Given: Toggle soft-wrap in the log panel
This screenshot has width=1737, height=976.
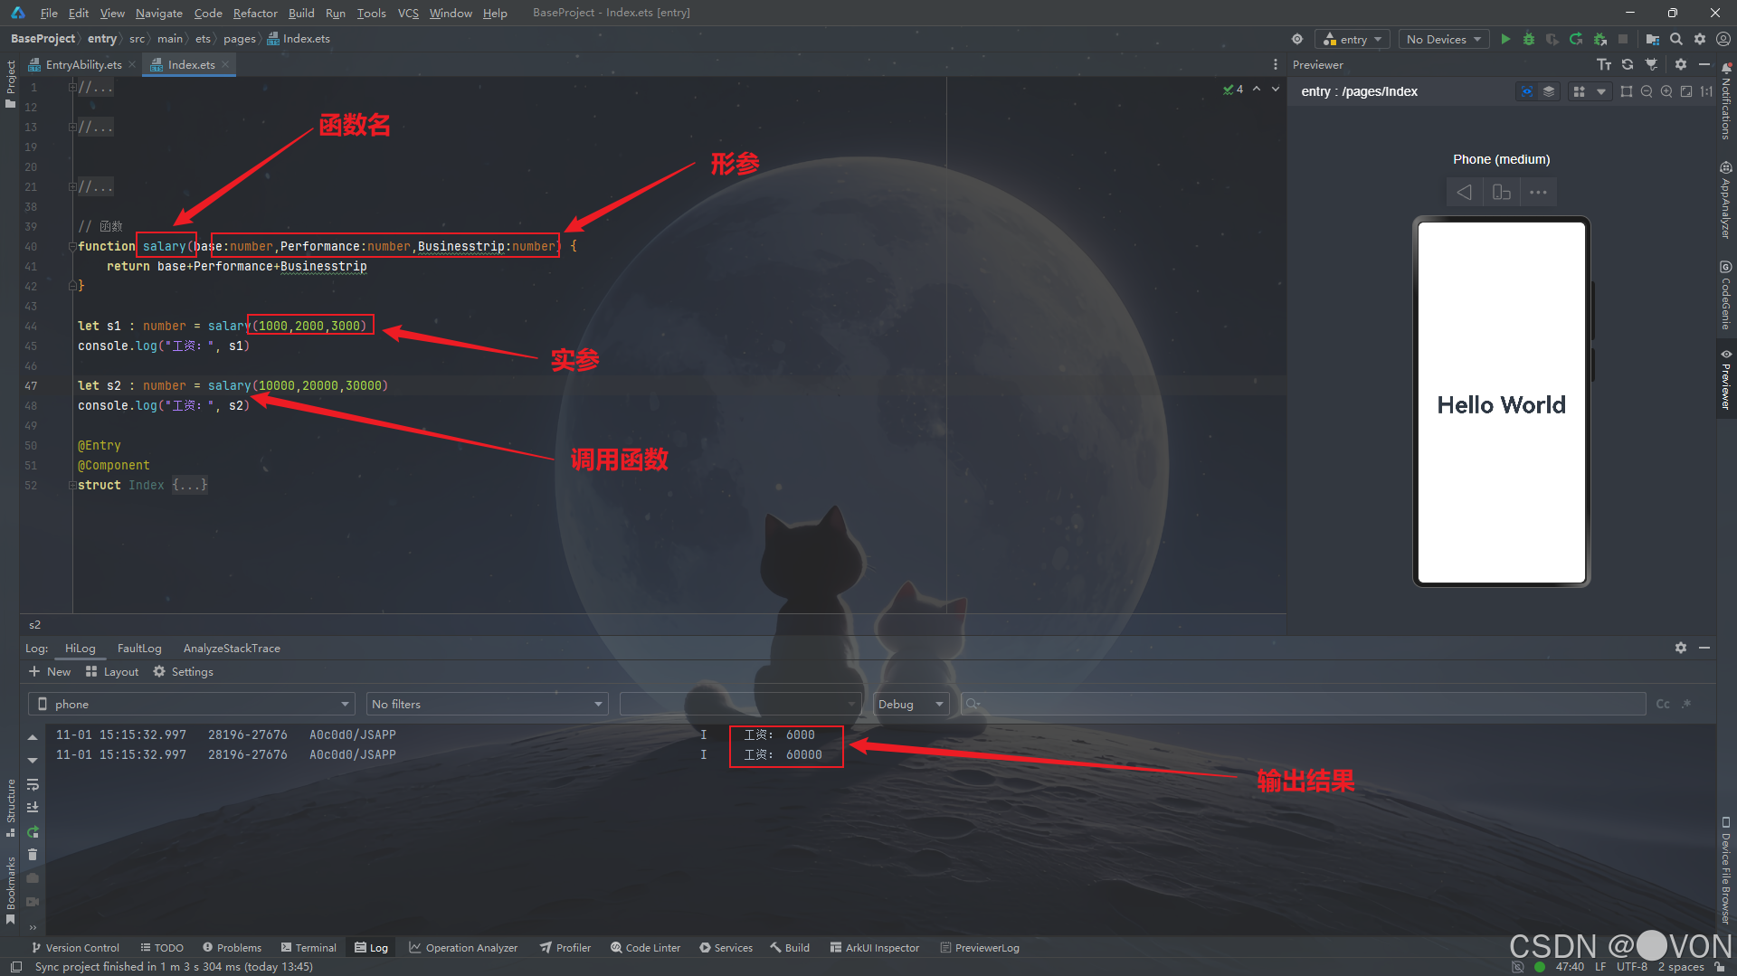Looking at the screenshot, I should point(33,784).
